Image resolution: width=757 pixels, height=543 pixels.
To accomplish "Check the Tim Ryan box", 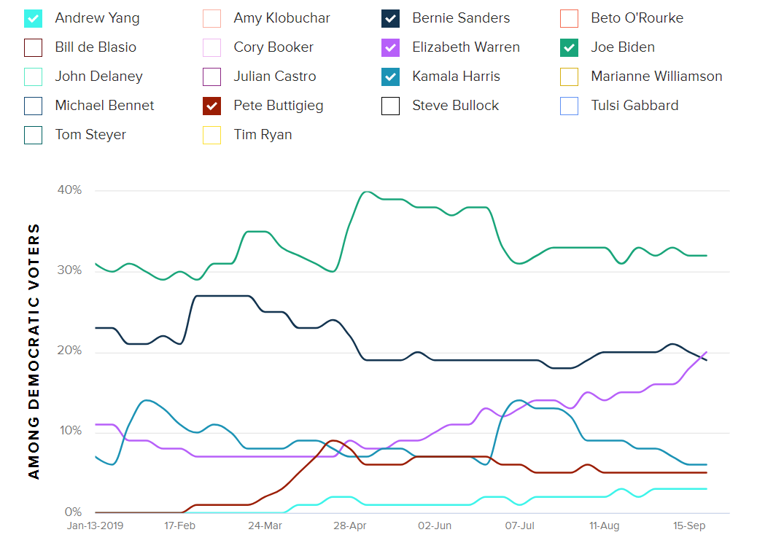I will coord(211,135).
